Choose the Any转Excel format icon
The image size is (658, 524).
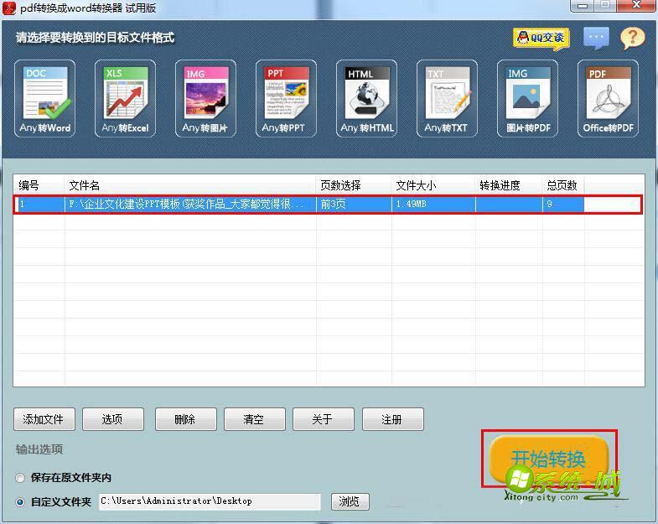(125, 98)
